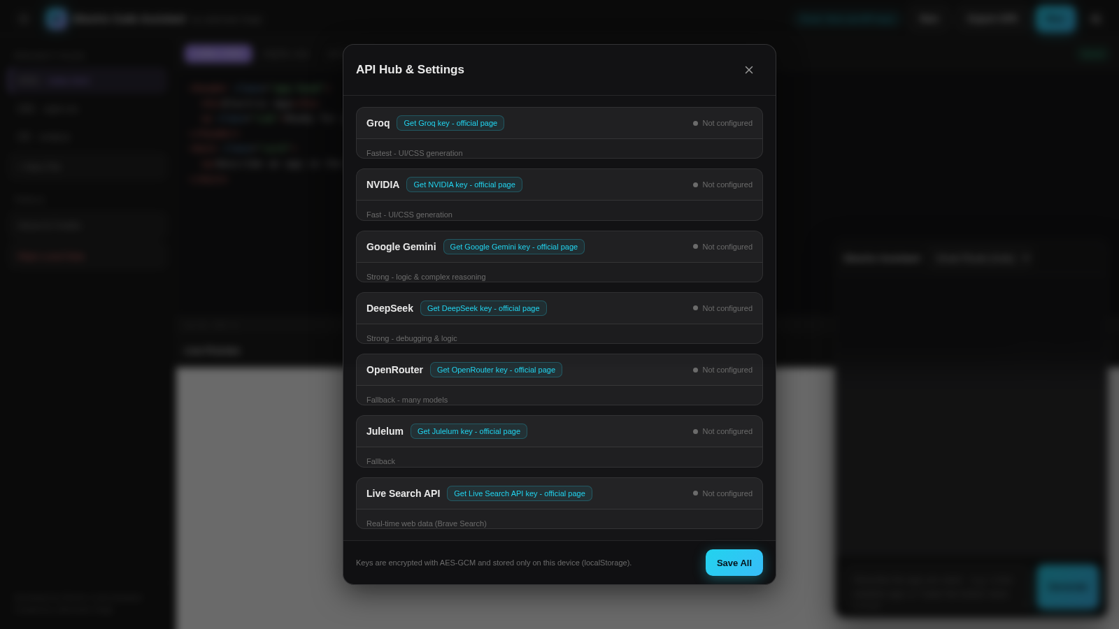This screenshot has width=1119, height=629.
Task: Click 'Strong - logic & complex reasoning' text
Action: (426, 277)
